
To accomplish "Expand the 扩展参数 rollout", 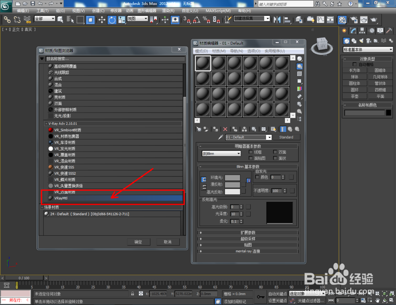I will pyautogui.click(x=248, y=233).
